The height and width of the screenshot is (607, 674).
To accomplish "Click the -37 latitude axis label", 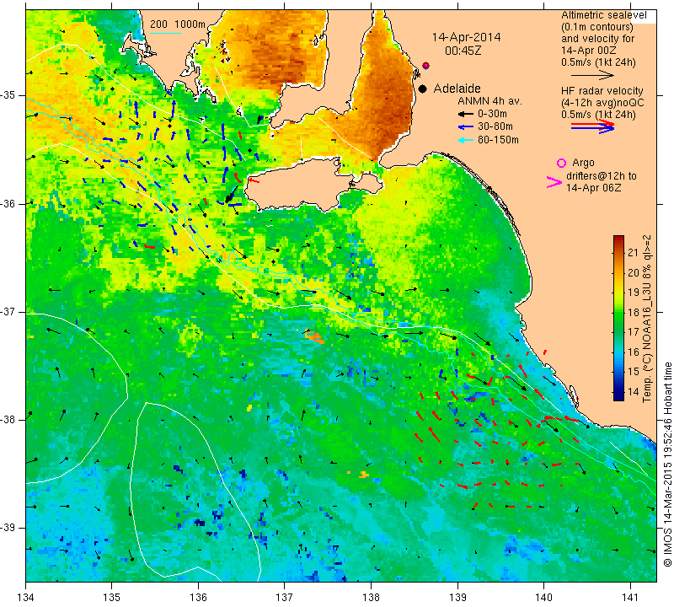I will (x=8, y=311).
